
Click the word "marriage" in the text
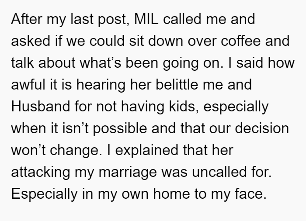click(128, 172)
